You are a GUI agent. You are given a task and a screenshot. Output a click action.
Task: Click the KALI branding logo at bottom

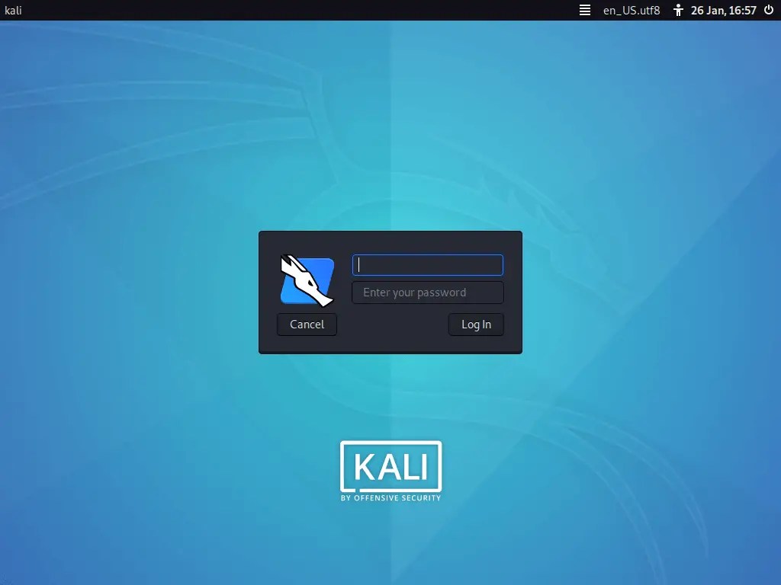point(390,469)
